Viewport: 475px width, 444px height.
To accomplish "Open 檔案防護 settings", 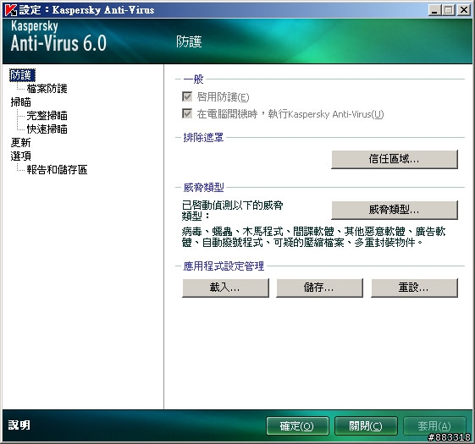I will [47, 89].
